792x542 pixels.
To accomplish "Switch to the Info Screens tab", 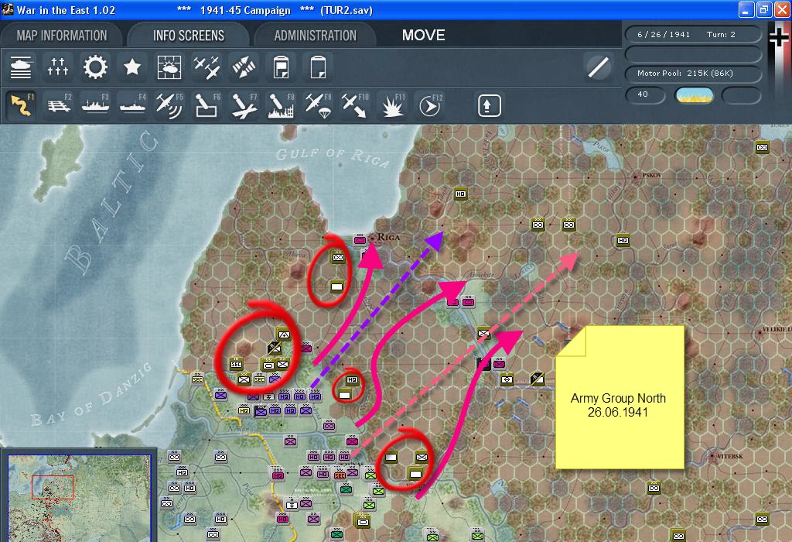I will coord(189,36).
